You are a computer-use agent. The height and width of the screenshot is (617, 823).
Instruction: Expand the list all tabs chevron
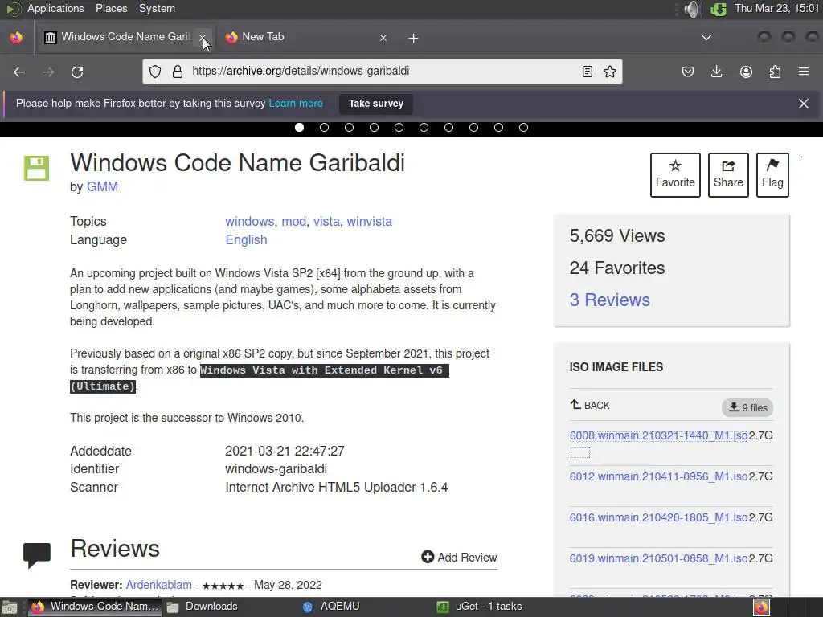pos(706,38)
